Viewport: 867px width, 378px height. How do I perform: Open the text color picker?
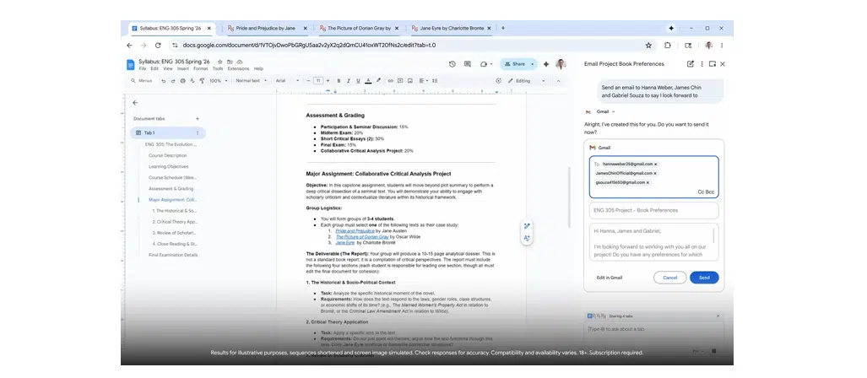(x=370, y=81)
